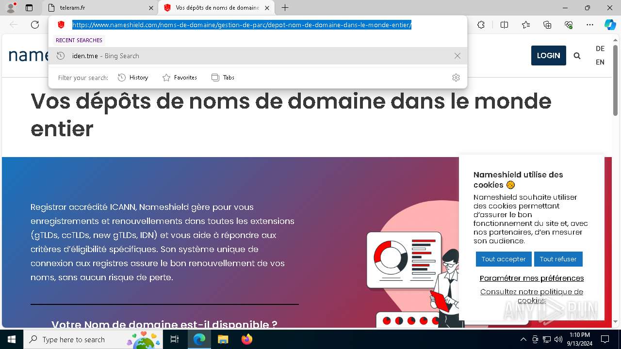Open the tab actions menu icon
621x349 pixels.
(x=29, y=8)
